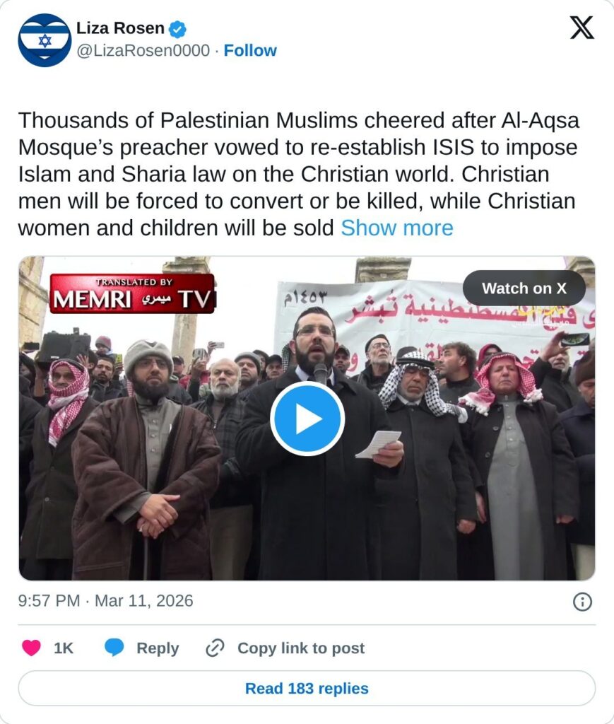
Task: Click the 1K likes count
Action: [64, 648]
